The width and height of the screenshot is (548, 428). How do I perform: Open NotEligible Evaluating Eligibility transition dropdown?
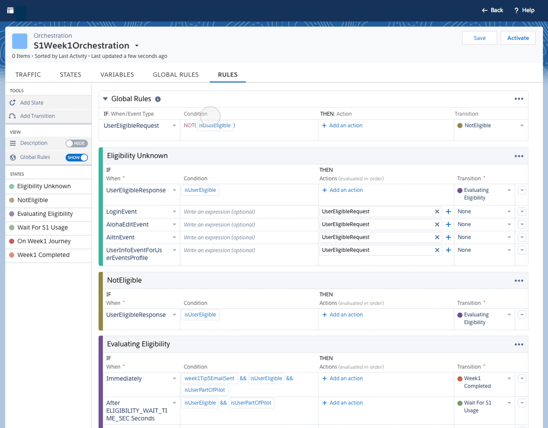coord(509,315)
